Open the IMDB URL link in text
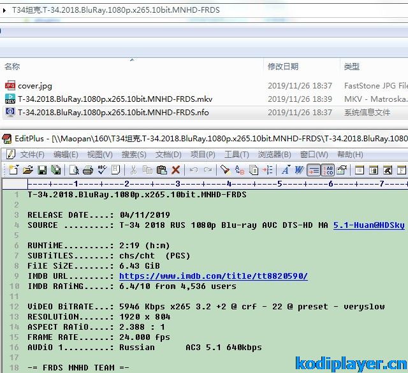408x373 pixels. pos(213,276)
